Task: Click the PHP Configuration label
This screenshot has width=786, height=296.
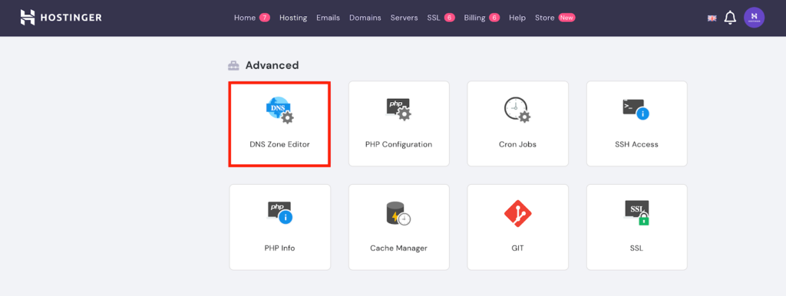Action: coord(398,144)
